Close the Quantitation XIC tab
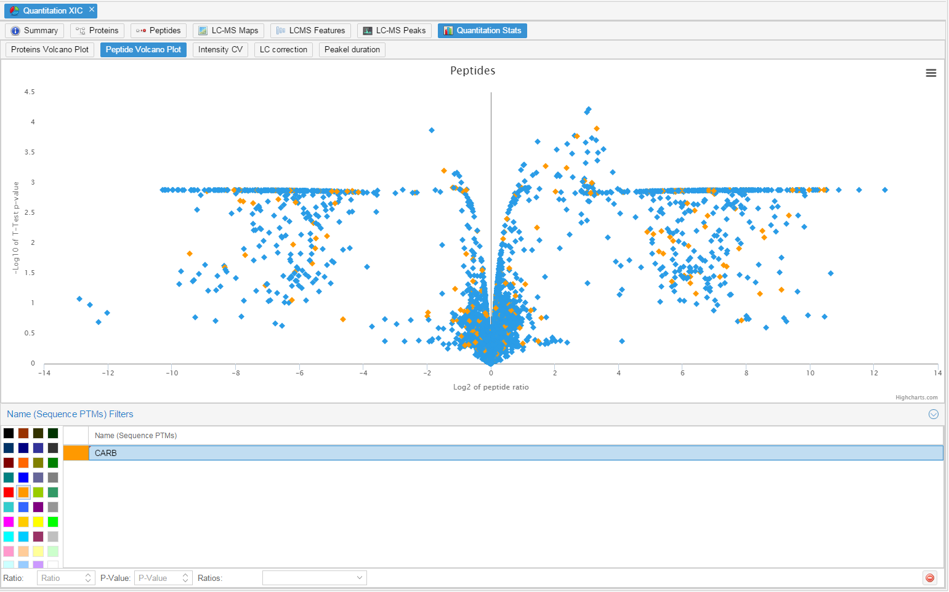 (x=92, y=10)
